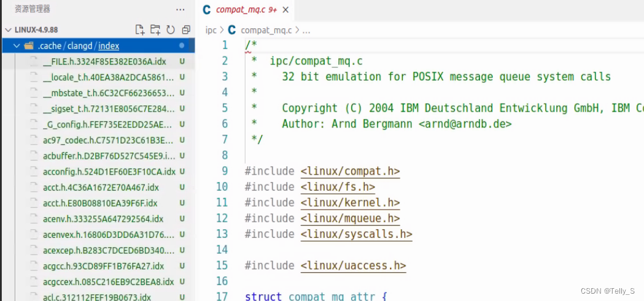Screen dimensions: 644x301
Task: Follow the linux/fs.h include link
Action: (338, 187)
